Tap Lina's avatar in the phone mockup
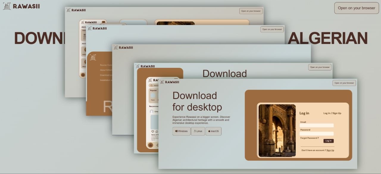 152,112
